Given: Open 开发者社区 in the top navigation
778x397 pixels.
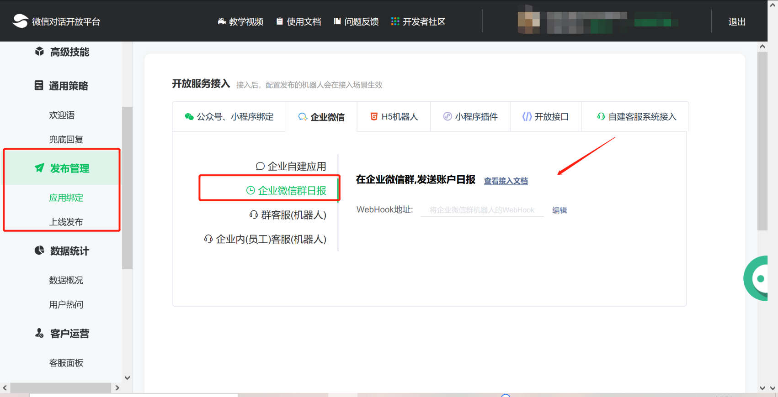Looking at the screenshot, I should (418, 21).
